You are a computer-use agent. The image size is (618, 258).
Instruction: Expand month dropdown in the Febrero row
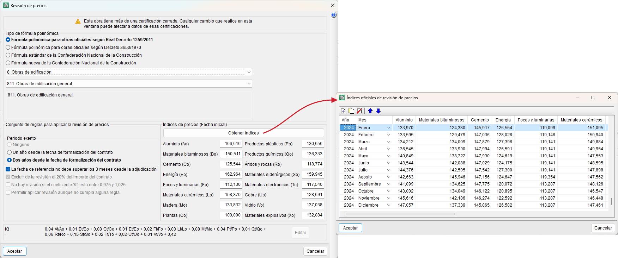[x=389, y=135]
